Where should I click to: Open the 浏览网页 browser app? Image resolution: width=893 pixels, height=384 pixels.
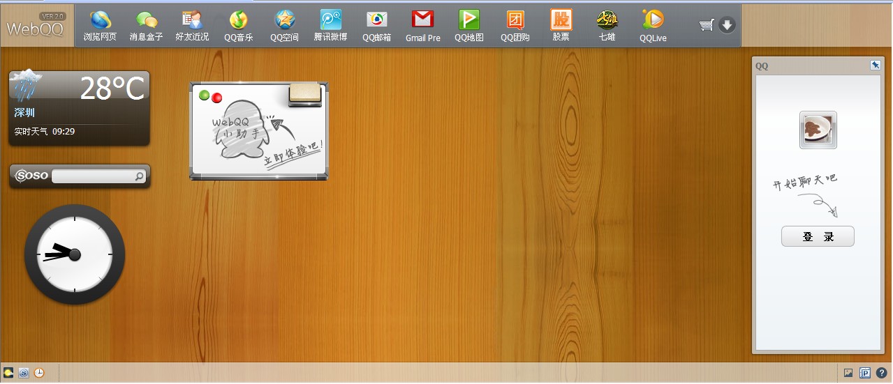[100, 26]
